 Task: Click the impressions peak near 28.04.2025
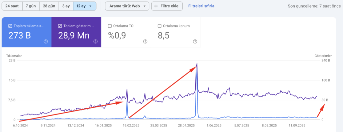click(197, 64)
